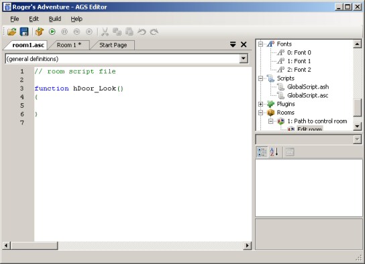
Task: Click the project tree scrollbar thumb
Action: 358,107
